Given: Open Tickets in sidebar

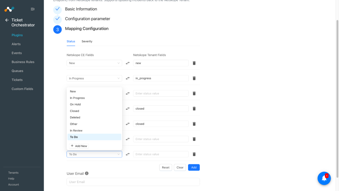Looking at the screenshot, I should pyautogui.click(x=17, y=80).
